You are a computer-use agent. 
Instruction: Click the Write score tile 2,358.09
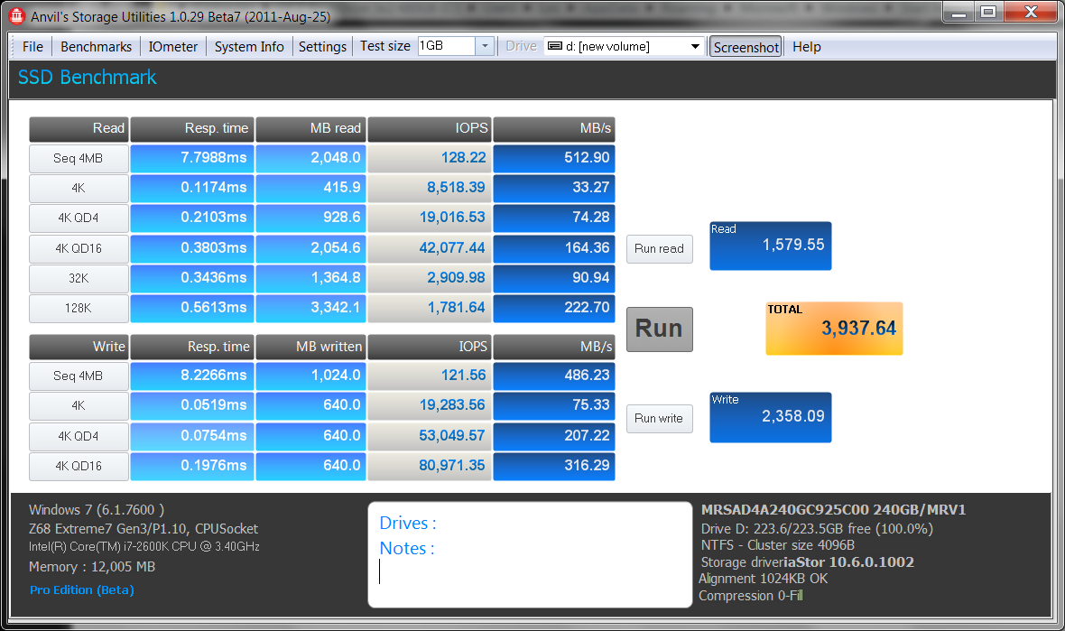770,417
